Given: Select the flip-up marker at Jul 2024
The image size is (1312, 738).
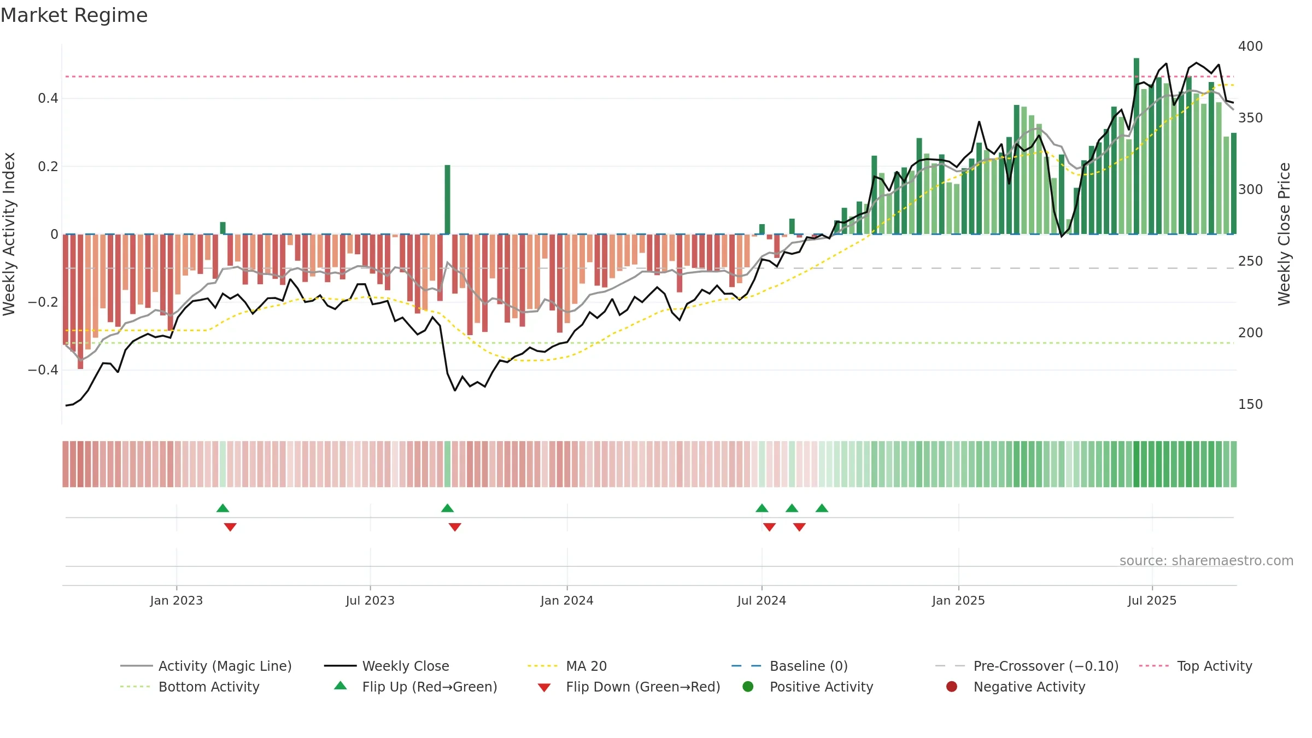Looking at the screenshot, I should pos(762,508).
